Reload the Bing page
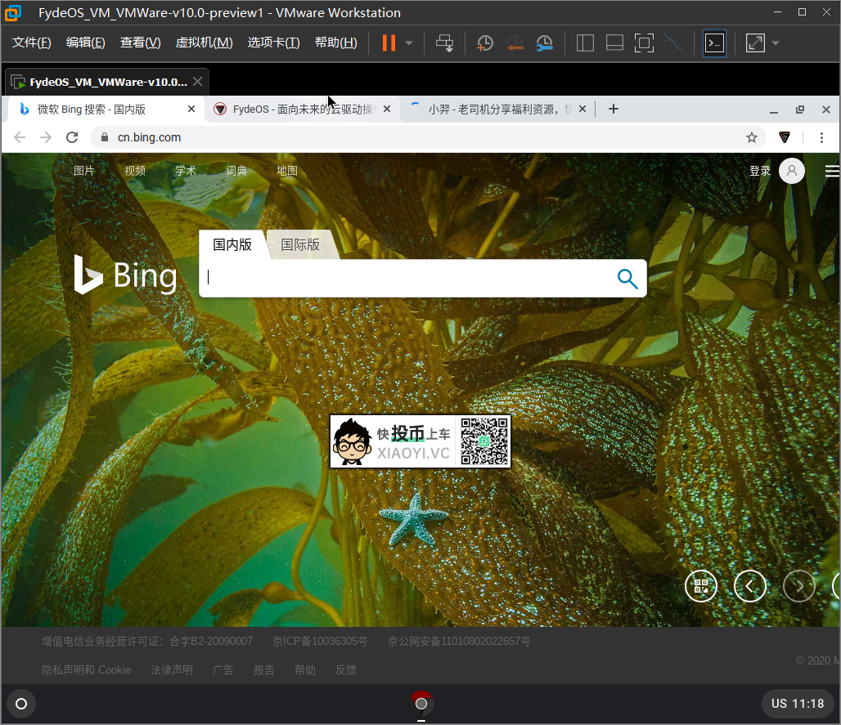Image resolution: width=841 pixels, height=725 pixels. pos(72,137)
